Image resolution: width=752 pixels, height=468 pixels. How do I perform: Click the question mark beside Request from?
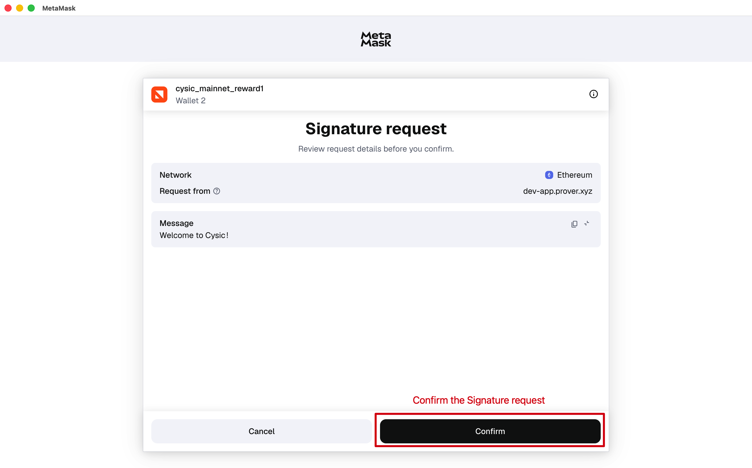[217, 191]
